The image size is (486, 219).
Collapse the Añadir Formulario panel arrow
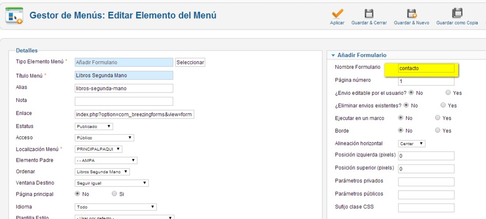[x=333, y=56]
